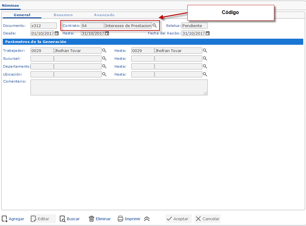
Task: Expand the double-chevron next to Imprimir
Action: point(147,219)
